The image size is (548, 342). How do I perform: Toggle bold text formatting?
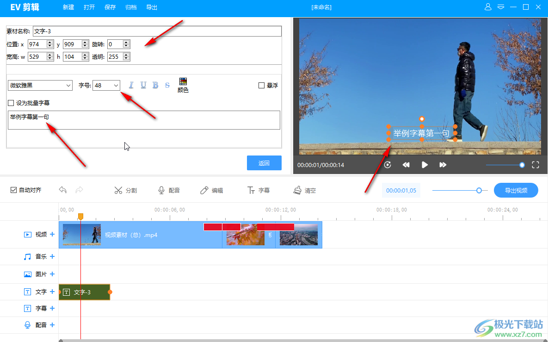click(155, 85)
